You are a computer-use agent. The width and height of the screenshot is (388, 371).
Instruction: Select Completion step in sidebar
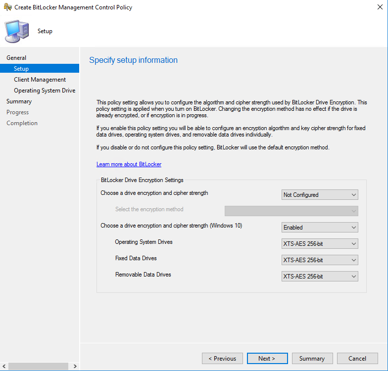tap(22, 123)
